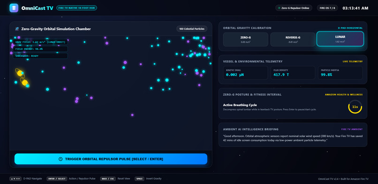The image size is (378, 184).
Task: Click the Particle Inertia telemetry card
Action: coord(340,73)
